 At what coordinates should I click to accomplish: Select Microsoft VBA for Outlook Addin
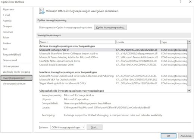click(113, 80)
